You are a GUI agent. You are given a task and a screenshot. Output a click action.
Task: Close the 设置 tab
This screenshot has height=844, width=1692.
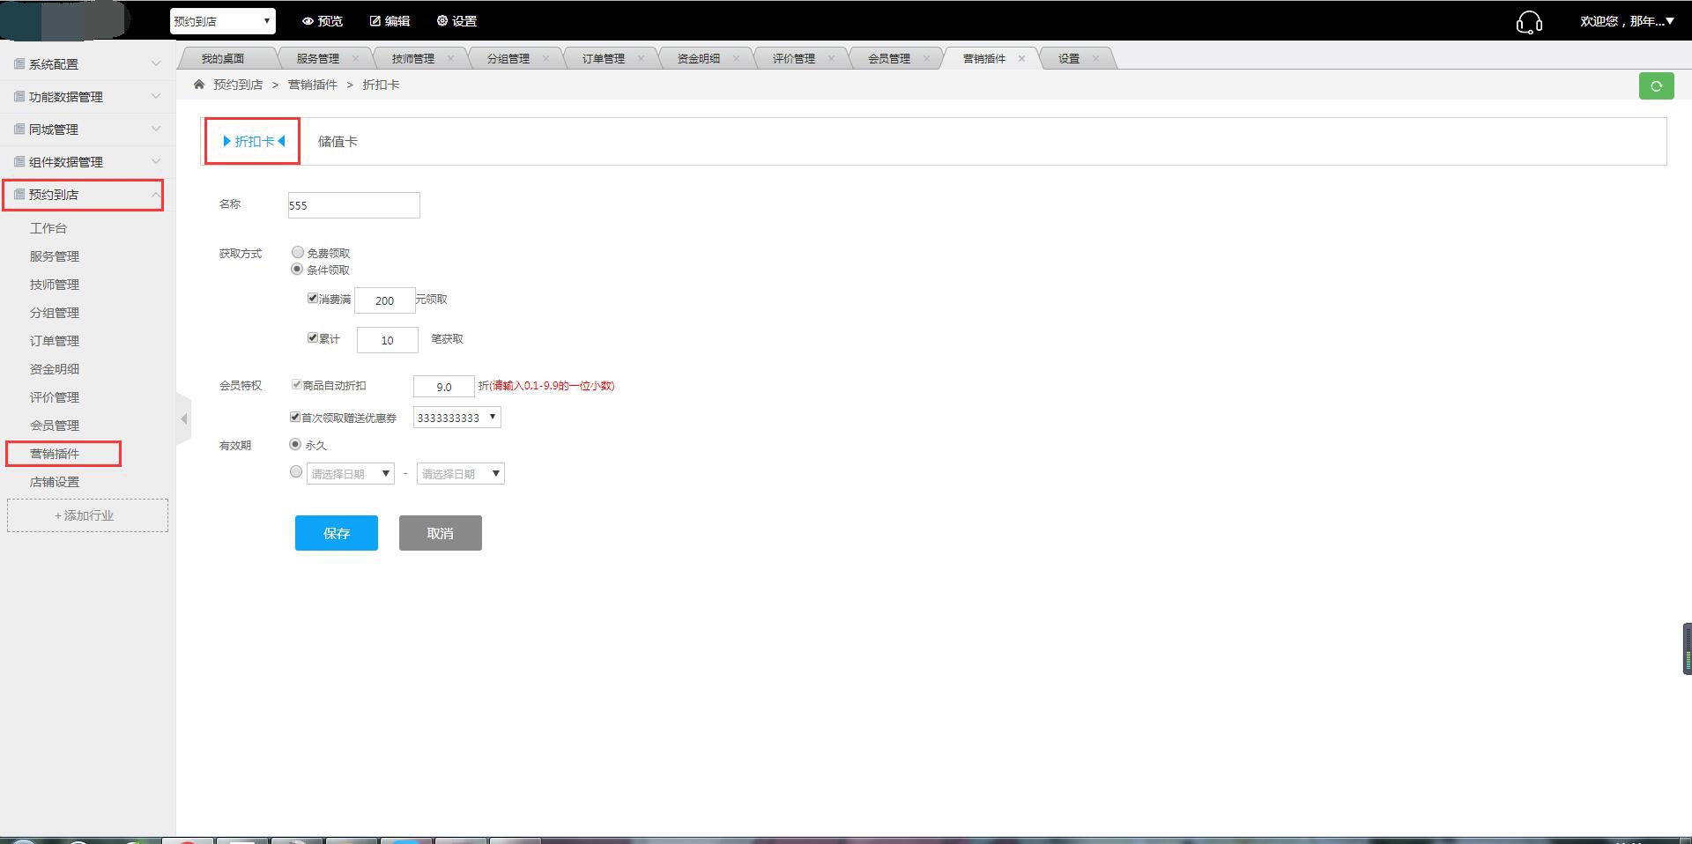[1095, 59]
